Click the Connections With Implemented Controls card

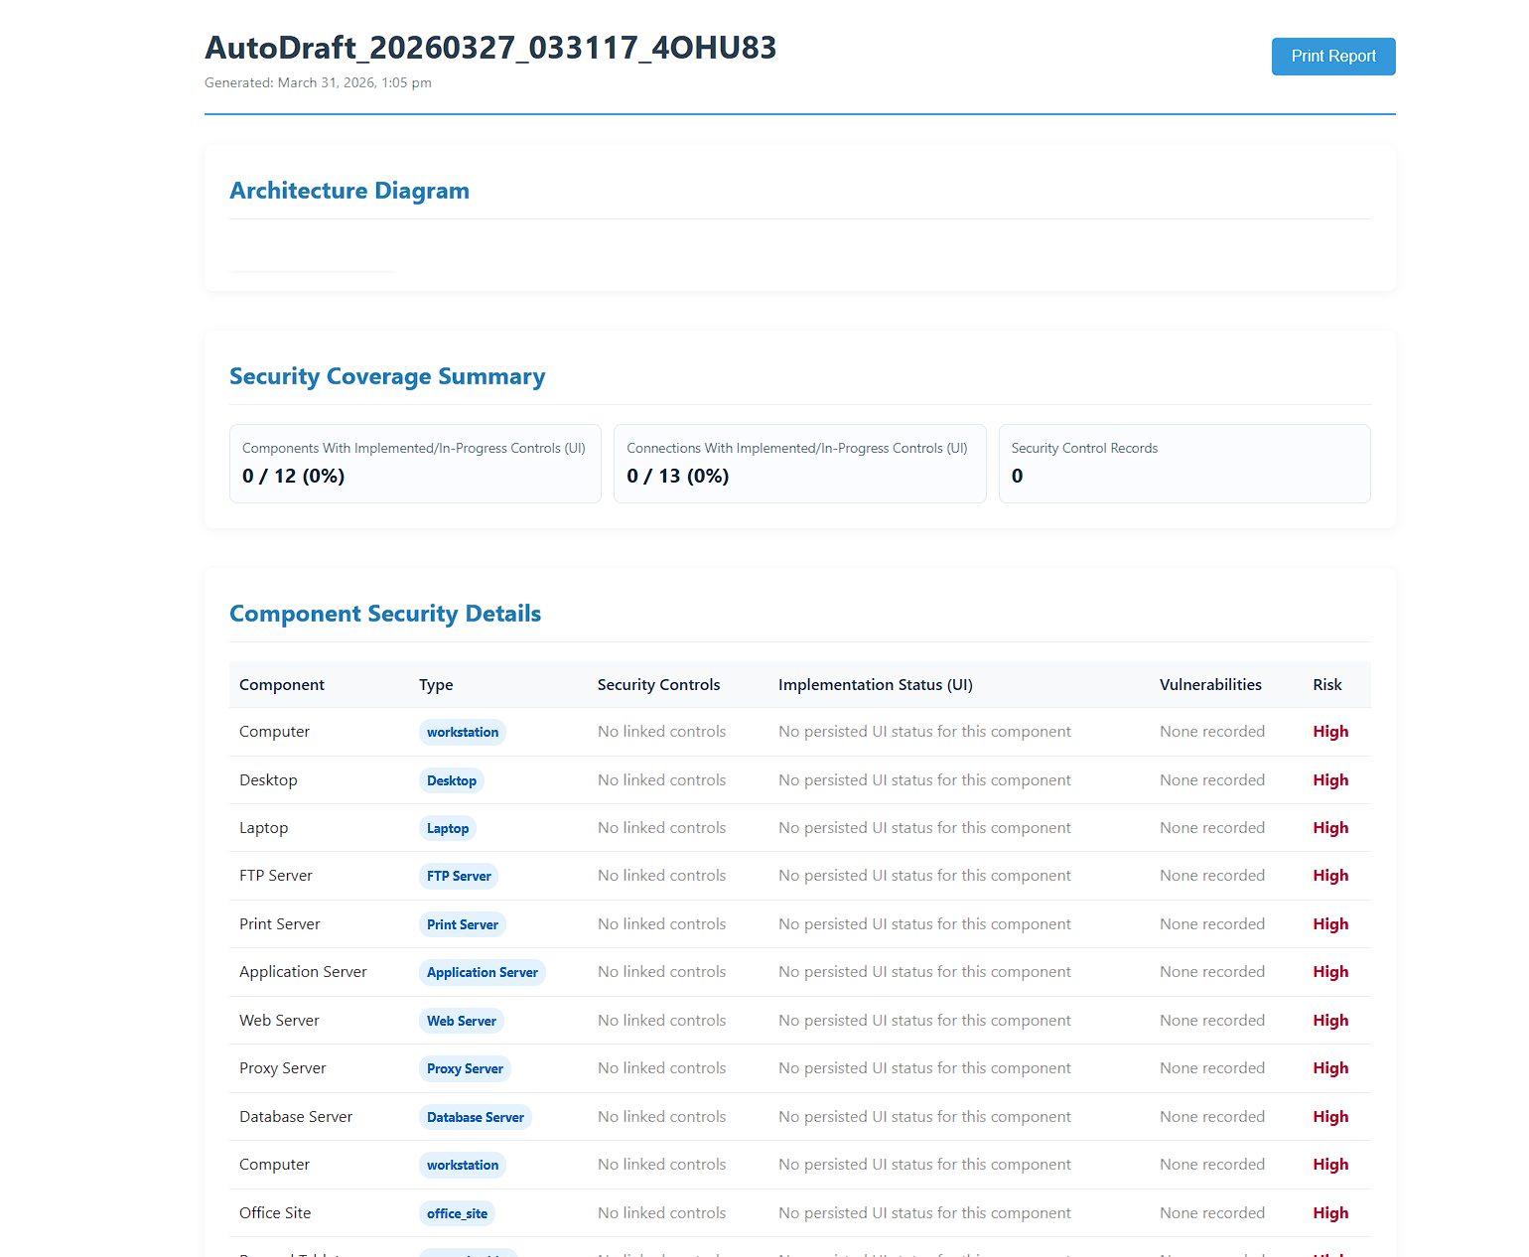[x=799, y=464]
